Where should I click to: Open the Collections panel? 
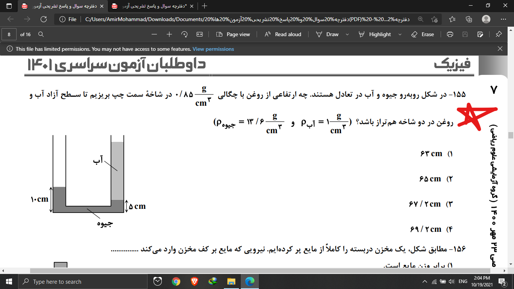(x=469, y=19)
